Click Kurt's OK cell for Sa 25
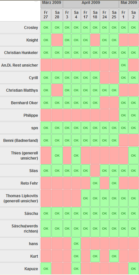Image resolution: width=139 pixels, height=275 pixels. tap(114, 256)
